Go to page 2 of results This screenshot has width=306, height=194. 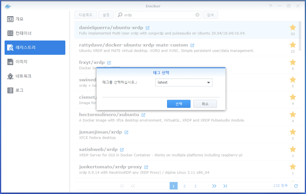click(184, 186)
